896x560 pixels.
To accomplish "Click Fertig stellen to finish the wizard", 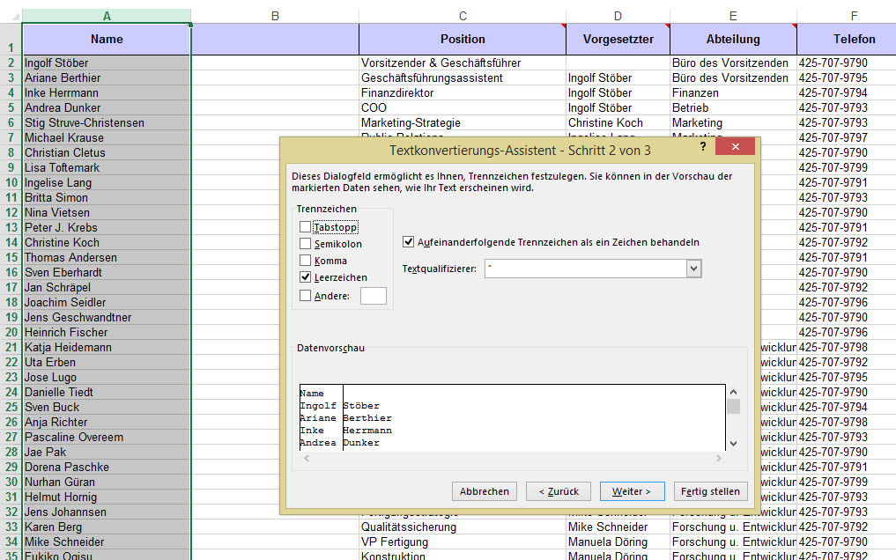I will [710, 491].
